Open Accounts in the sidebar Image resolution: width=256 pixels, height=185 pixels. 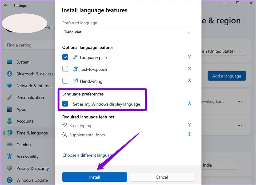25,121
